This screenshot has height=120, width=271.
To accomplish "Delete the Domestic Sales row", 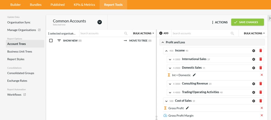I will click(260, 68).
